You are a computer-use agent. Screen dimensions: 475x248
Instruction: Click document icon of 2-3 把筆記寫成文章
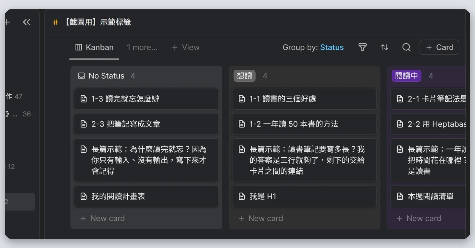(84, 124)
